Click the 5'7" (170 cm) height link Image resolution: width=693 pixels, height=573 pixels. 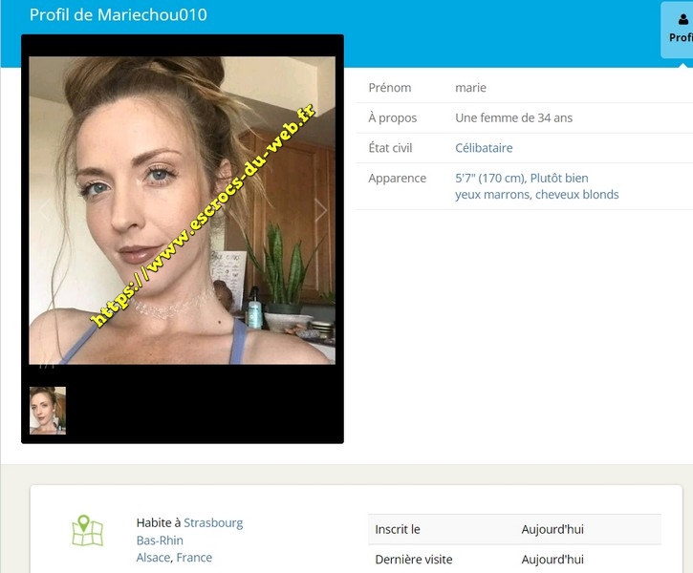[489, 179]
